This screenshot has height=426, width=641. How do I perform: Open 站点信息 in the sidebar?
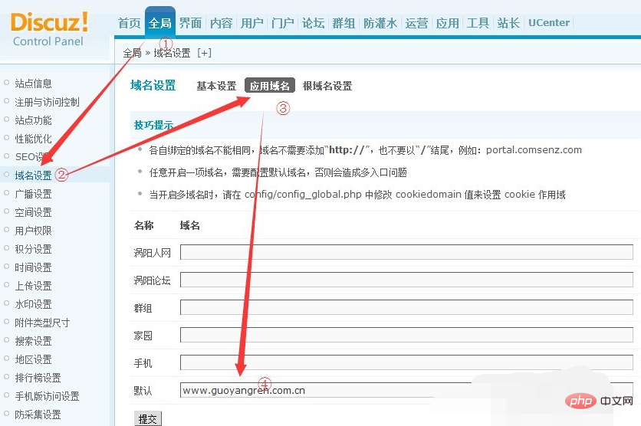[33, 84]
